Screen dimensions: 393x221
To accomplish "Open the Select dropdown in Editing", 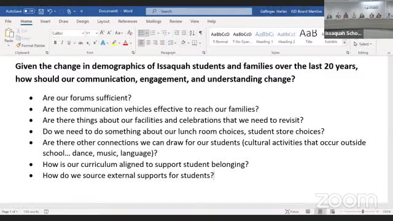I will pos(363,44).
